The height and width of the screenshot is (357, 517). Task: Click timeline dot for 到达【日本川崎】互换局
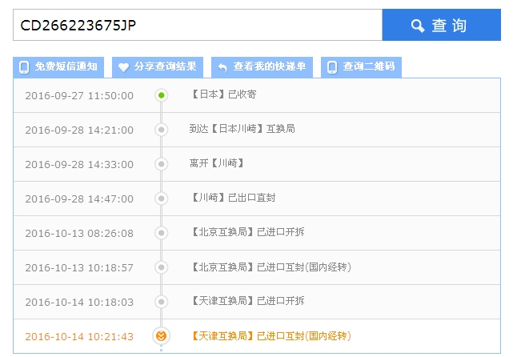(x=161, y=130)
